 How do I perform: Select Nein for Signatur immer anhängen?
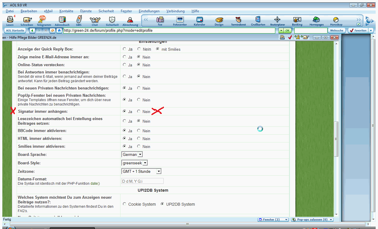click(139, 111)
